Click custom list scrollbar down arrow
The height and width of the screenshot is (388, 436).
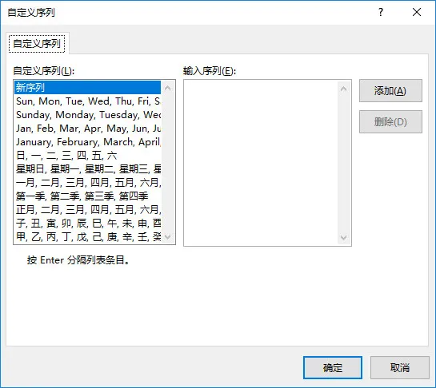click(168, 237)
